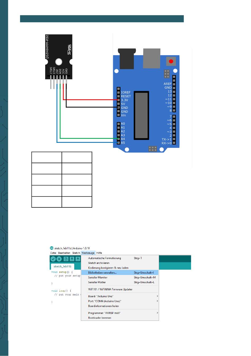This screenshot has width=251, height=356.
Task: Click the ~11 pin label on Arduino
Action: pyautogui.click(x=169, y=99)
